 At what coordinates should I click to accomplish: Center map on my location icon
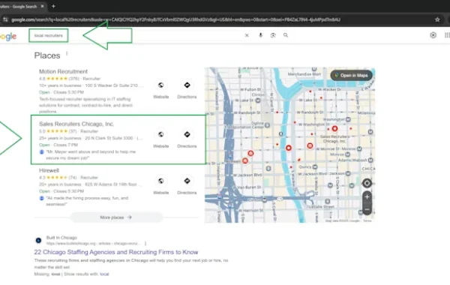(367, 183)
